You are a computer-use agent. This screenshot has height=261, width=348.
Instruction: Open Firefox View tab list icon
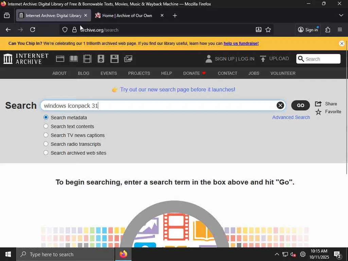tap(7, 16)
